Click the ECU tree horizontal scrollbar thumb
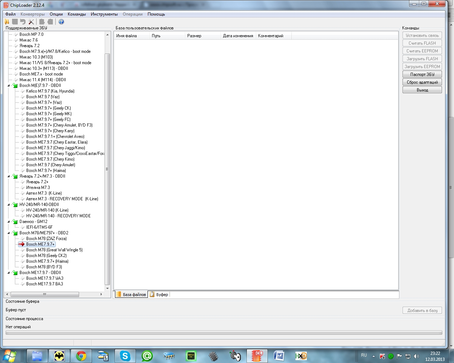Viewport: 454px width, 363px height. [x=45, y=294]
